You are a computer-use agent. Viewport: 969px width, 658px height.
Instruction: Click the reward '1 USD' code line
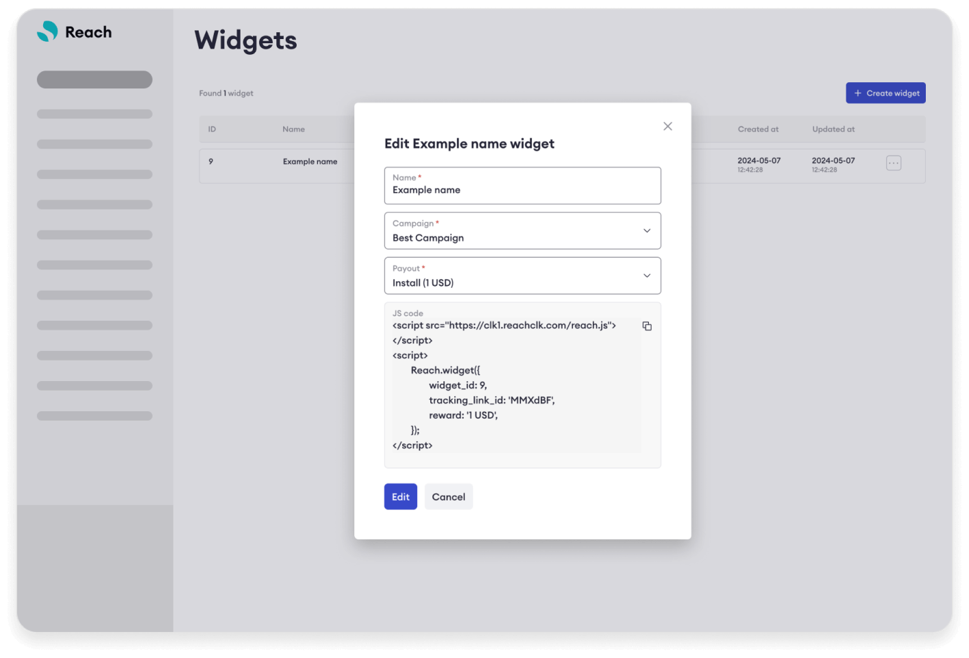463,415
